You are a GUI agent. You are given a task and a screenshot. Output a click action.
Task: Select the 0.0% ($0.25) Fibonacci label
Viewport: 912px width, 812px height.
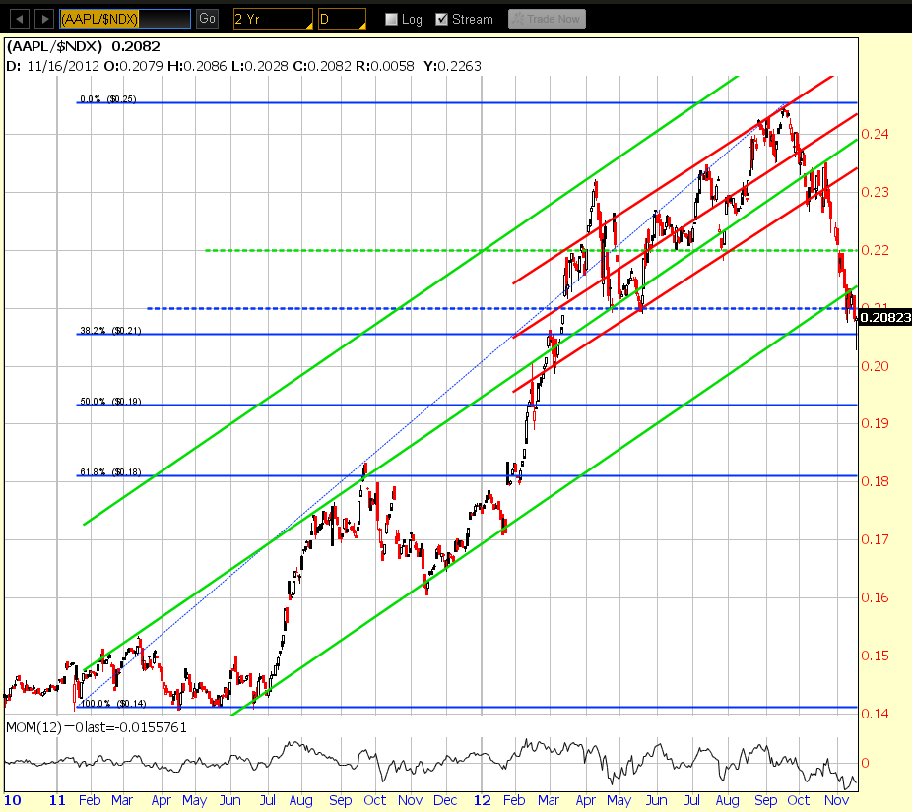click(x=108, y=98)
